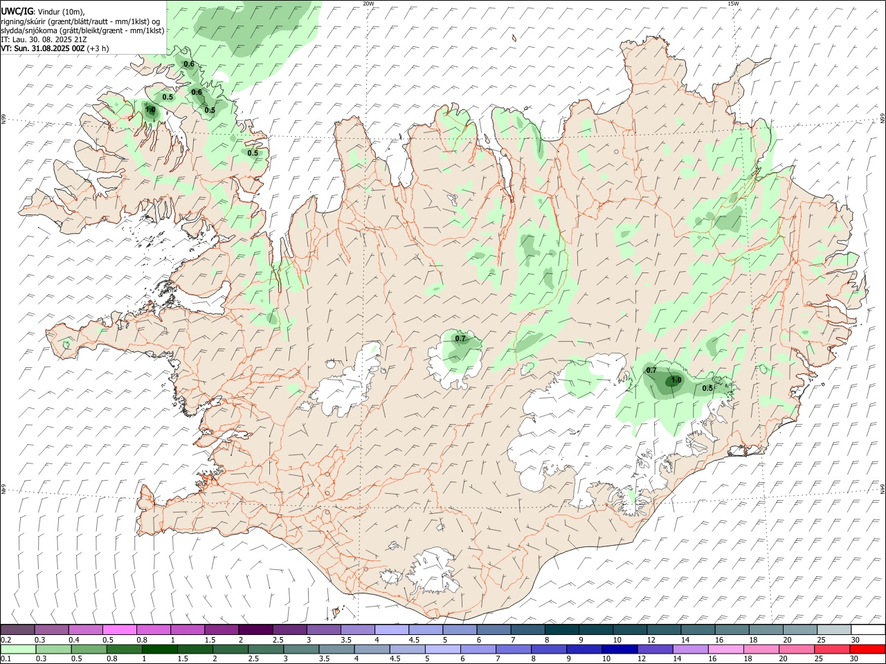Pick the lavender 4–4.5 swatch under purple scale
886x664 pixels.
tap(391, 629)
